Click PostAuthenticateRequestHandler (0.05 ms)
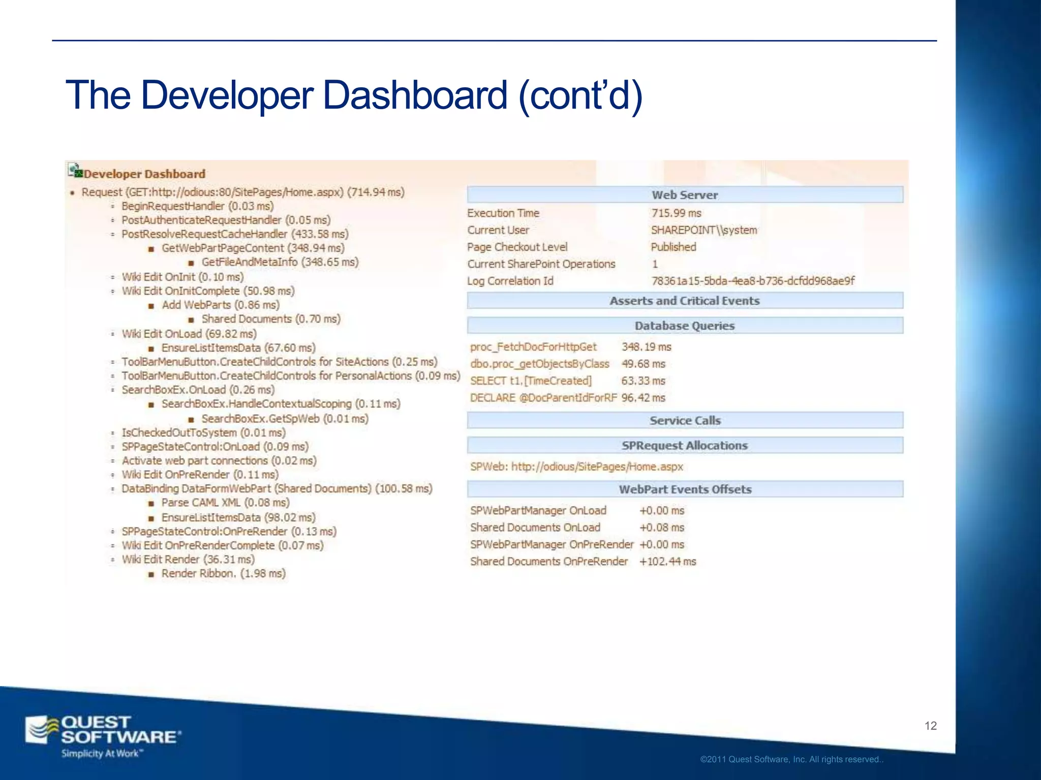The image size is (1041, 780). click(x=226, y=220)
